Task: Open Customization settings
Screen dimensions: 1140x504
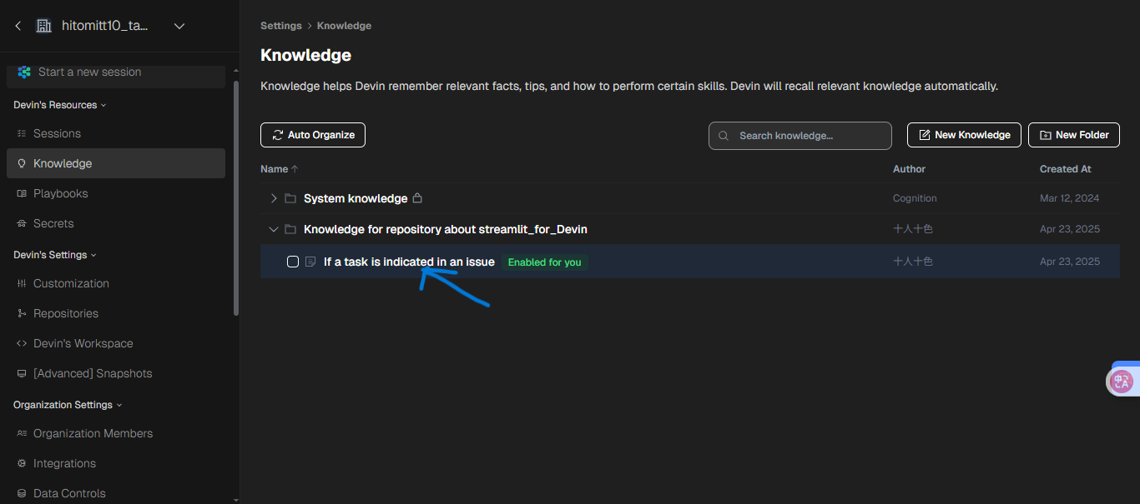Action: pos(116,283)
